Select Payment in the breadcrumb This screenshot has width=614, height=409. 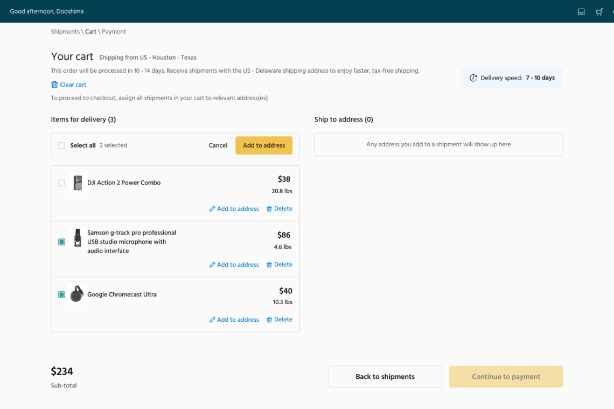click(x=114, y=32)
